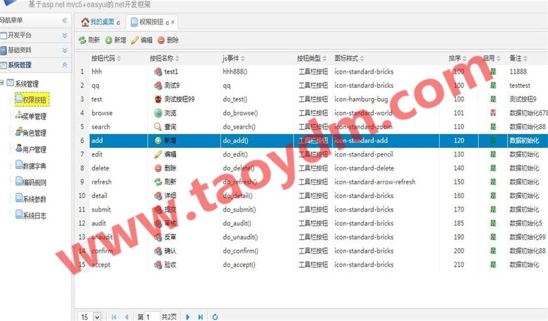Click the bug icon beside 测试按钮99
This screenshot has height=321, width=548.
pyautogui.click(x=158, y=99)
